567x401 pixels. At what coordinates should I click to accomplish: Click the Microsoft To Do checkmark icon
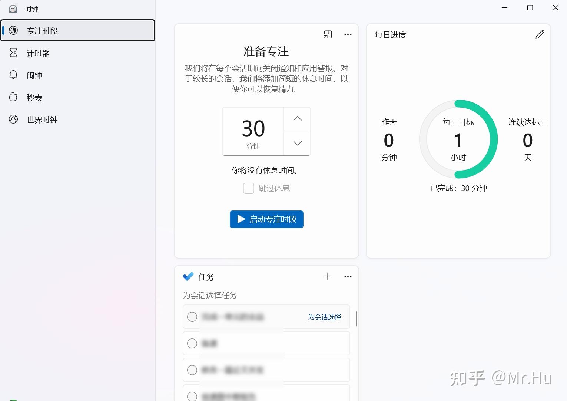click(188, 276)
